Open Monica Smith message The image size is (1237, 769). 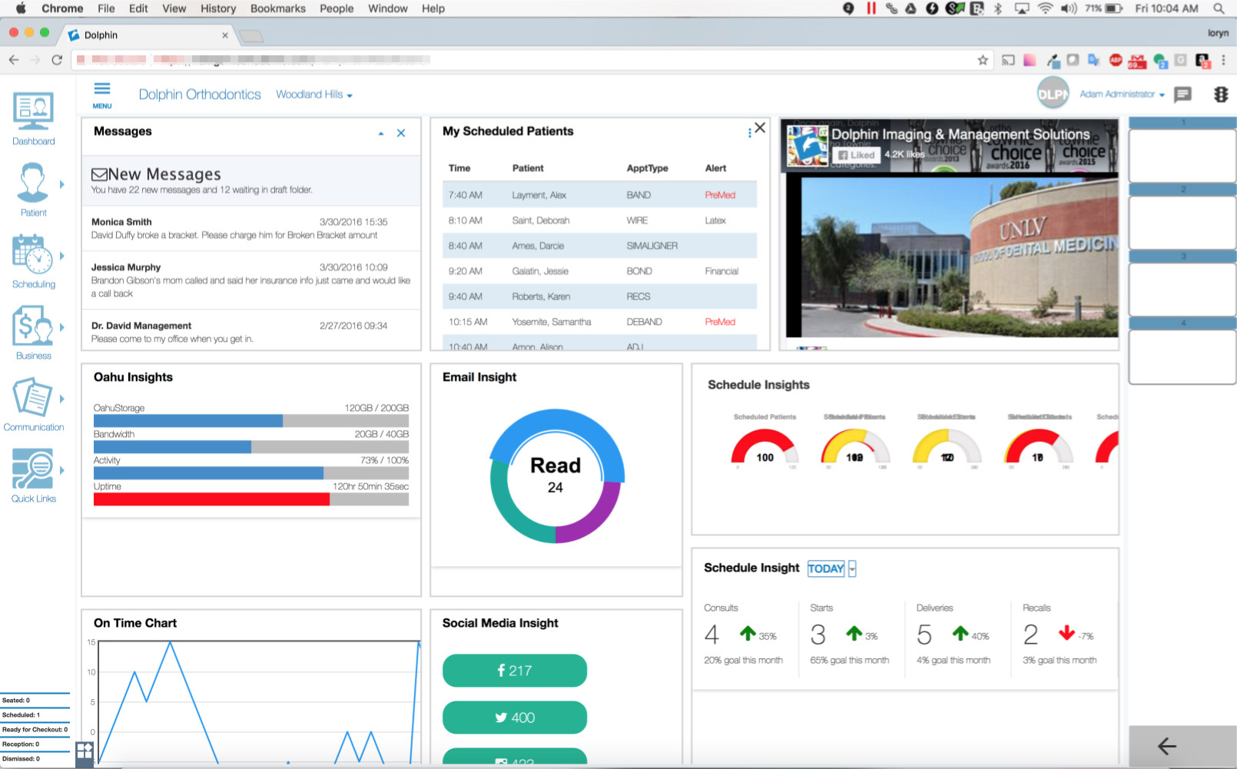(x=251, y=228)
